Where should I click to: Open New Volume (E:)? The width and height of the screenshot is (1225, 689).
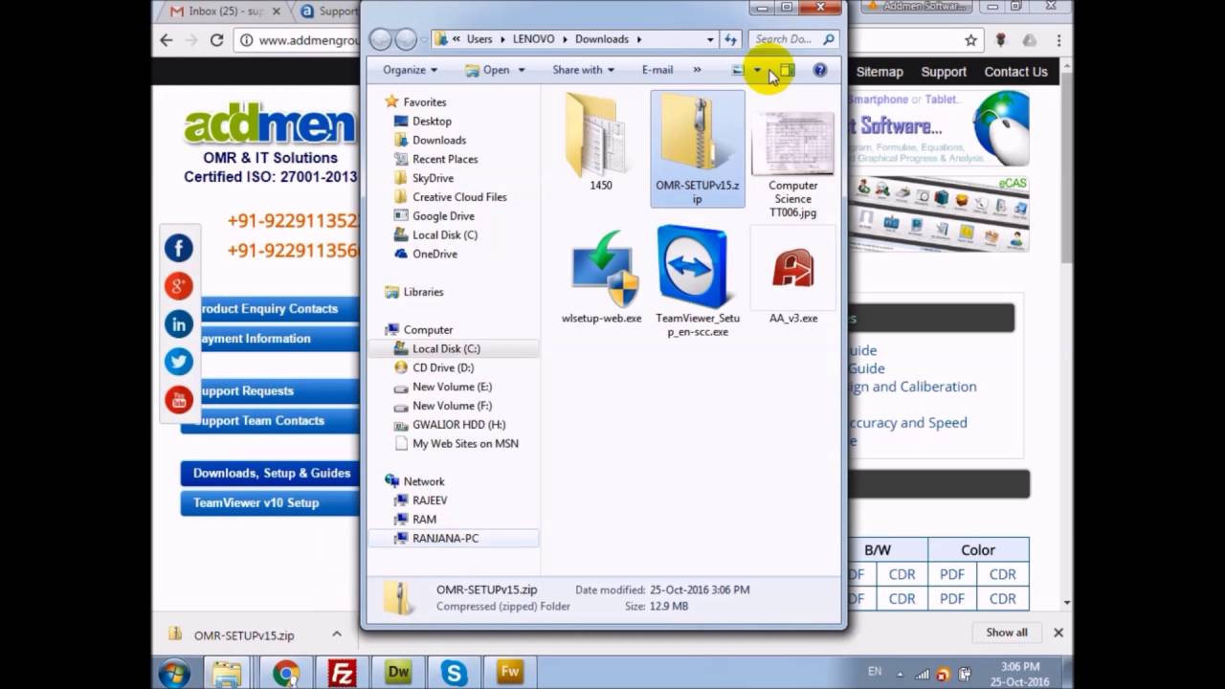coord(452,387)
